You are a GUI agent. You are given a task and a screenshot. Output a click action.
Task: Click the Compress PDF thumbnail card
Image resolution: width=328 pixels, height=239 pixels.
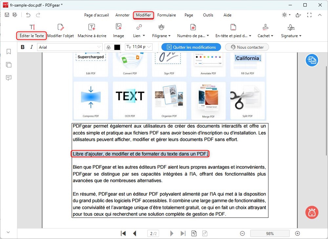tap(91, 100)
